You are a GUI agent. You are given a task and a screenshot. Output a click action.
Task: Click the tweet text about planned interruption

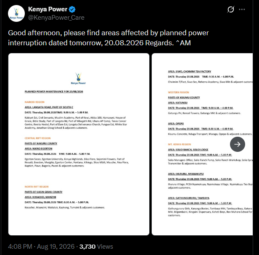tap(108, 38)
